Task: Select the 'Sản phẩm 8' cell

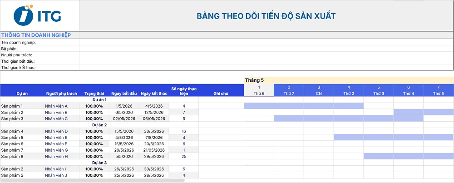Action: point(22,156)
